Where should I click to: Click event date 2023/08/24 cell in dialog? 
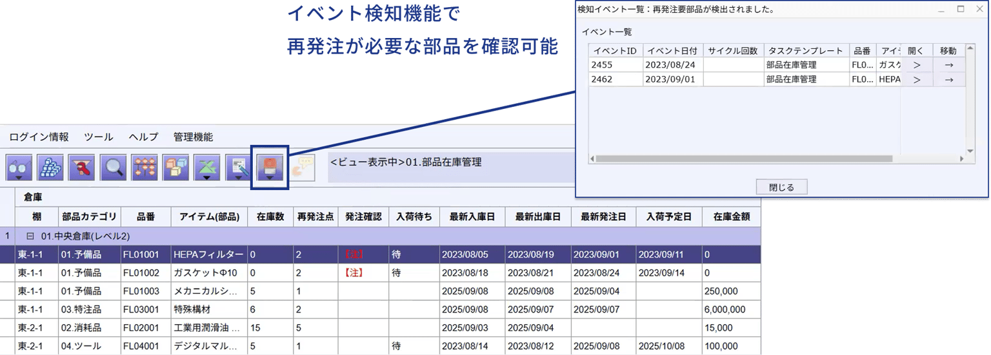[x=673, y=64]
